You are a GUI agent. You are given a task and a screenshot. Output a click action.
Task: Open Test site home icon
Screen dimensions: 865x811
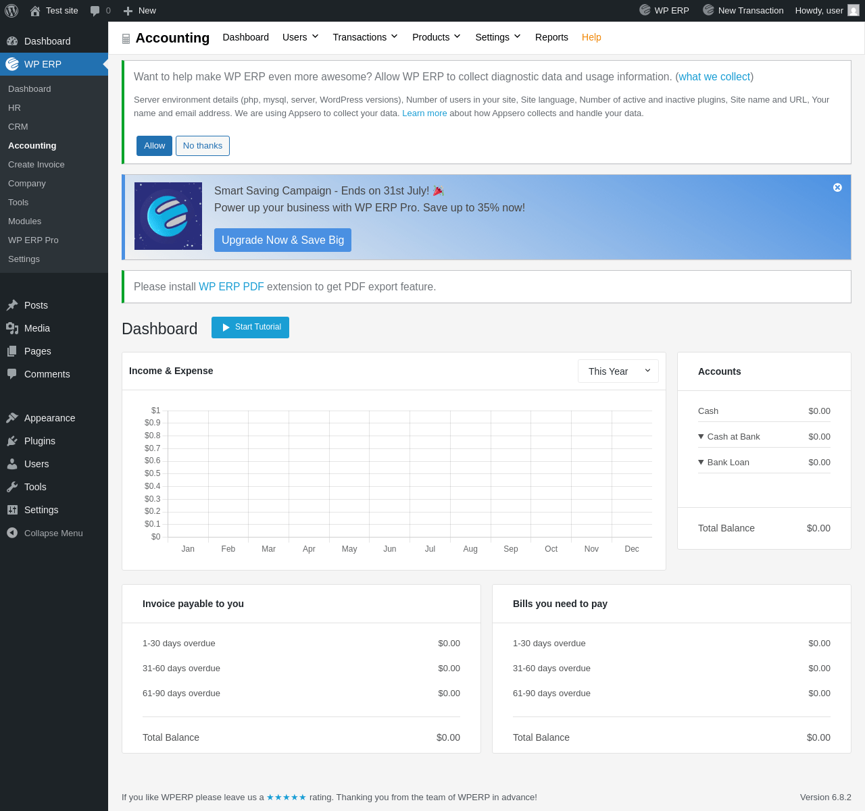(x=35, y=10)
